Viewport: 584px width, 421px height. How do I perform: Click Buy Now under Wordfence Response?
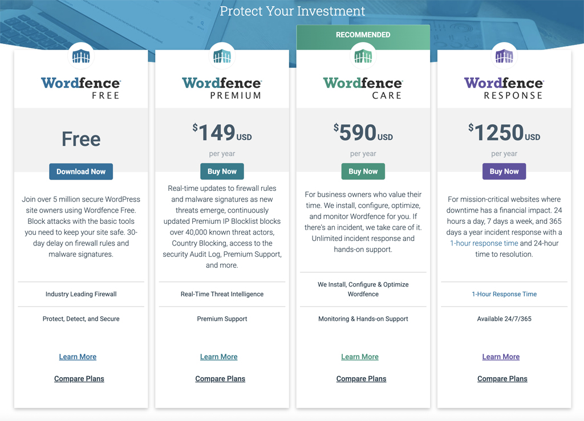point(504,171)
